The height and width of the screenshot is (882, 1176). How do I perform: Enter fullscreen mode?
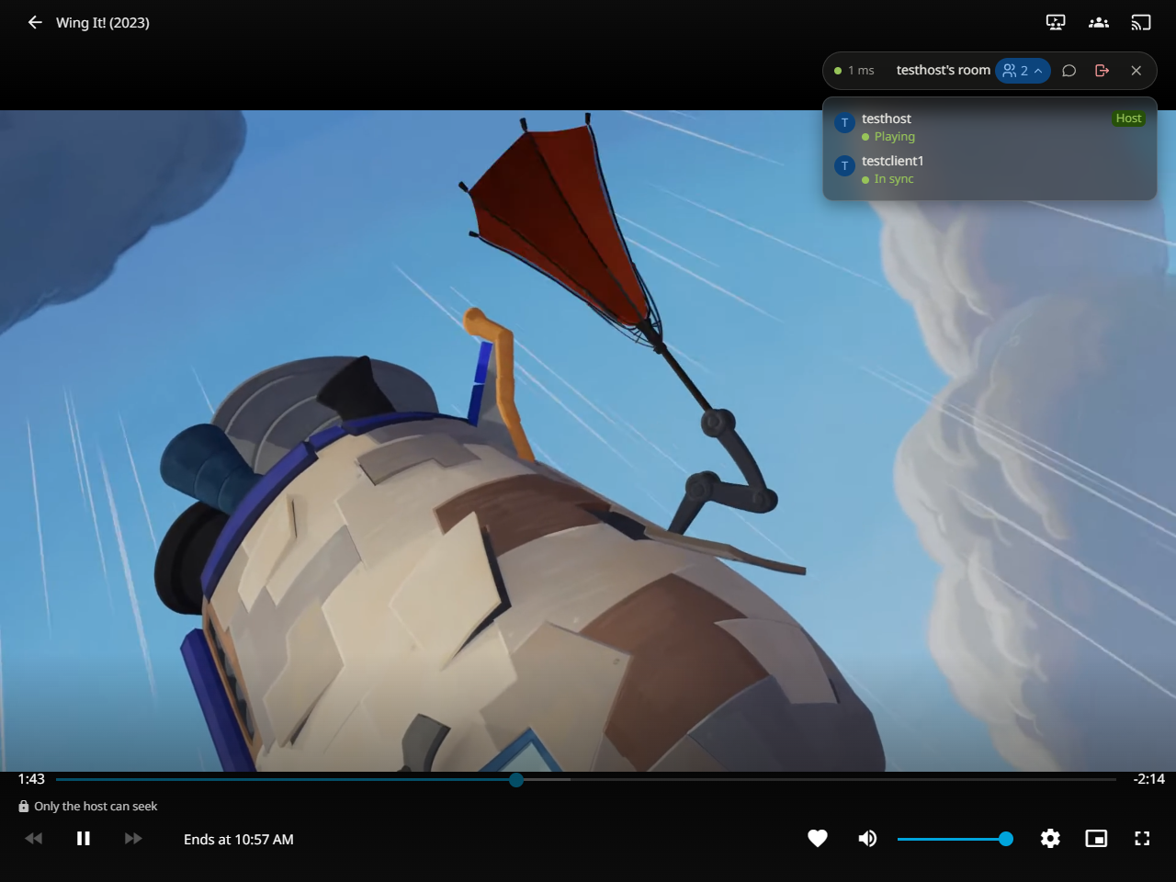1142,838
